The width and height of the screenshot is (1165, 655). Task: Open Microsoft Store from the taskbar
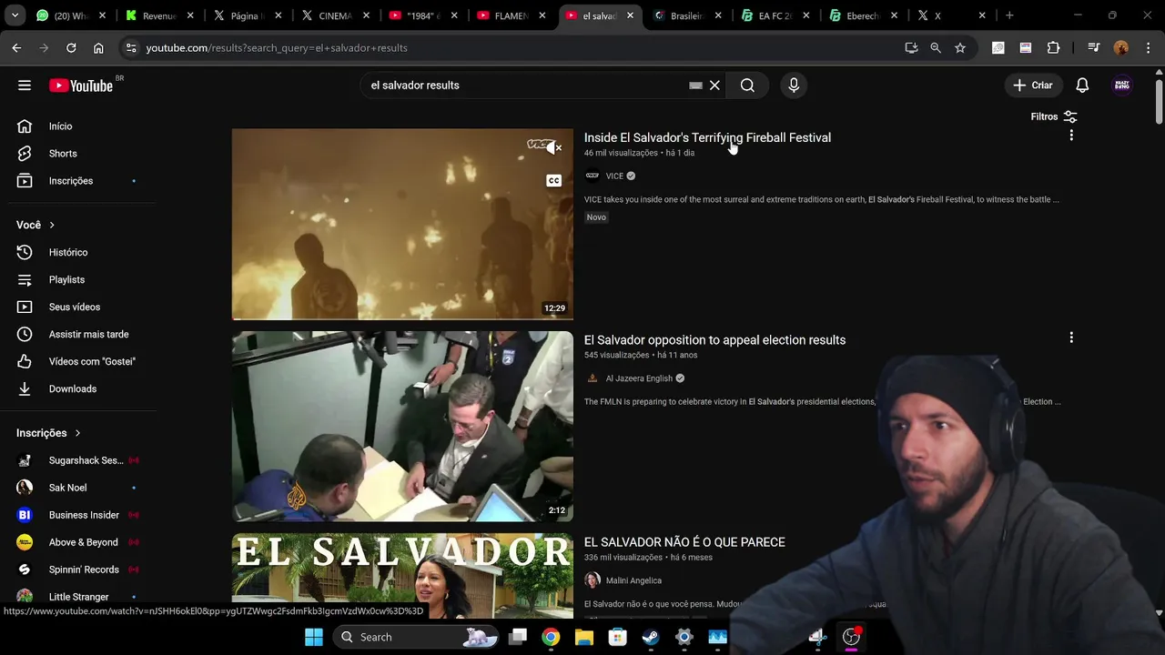617,637
